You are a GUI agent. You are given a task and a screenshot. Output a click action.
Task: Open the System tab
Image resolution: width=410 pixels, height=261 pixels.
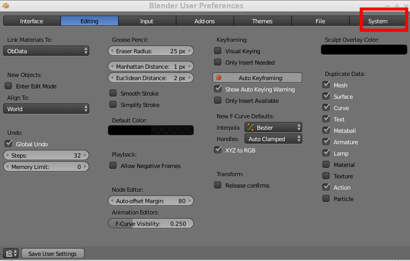pos(378,21)
